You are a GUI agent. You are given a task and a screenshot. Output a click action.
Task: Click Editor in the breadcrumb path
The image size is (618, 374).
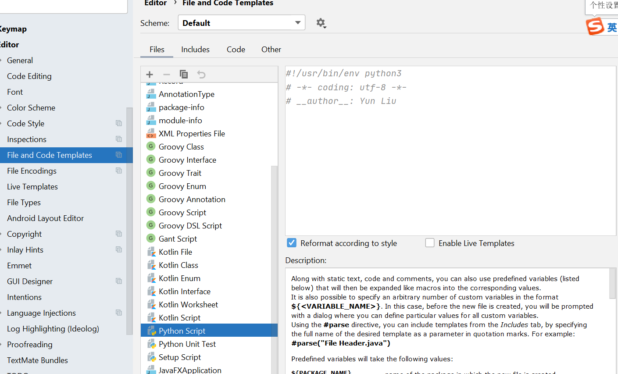click(156, 3)
